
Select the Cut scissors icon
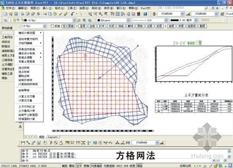click(x=45, y=14)
